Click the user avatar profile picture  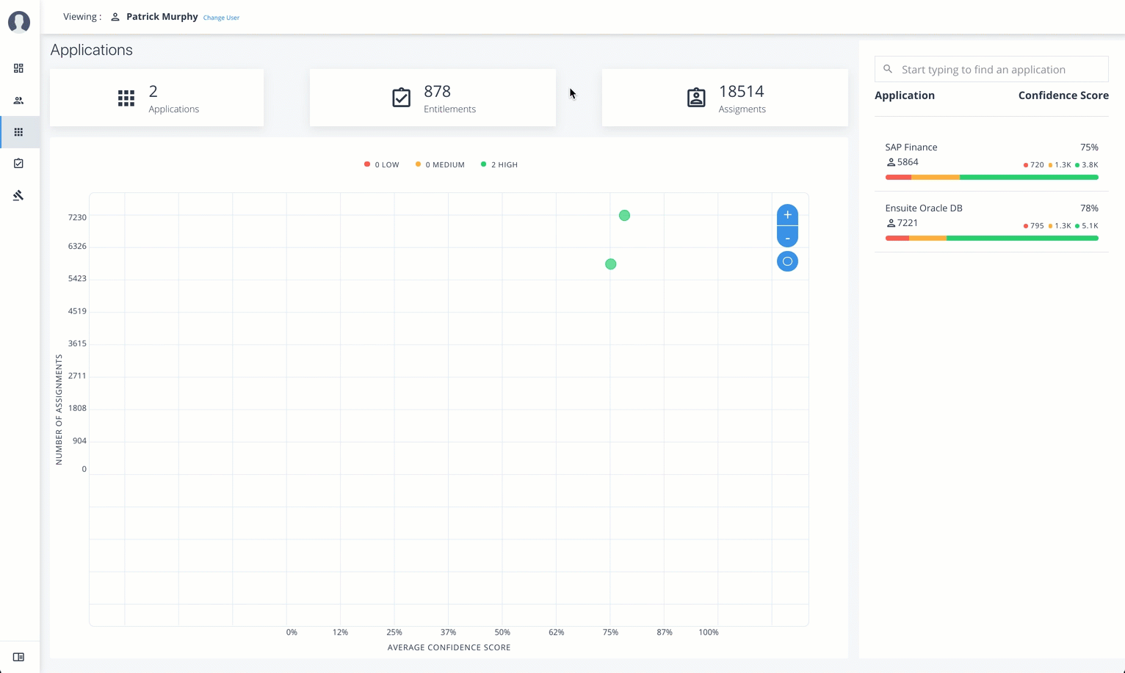click(x=19, y=22)
